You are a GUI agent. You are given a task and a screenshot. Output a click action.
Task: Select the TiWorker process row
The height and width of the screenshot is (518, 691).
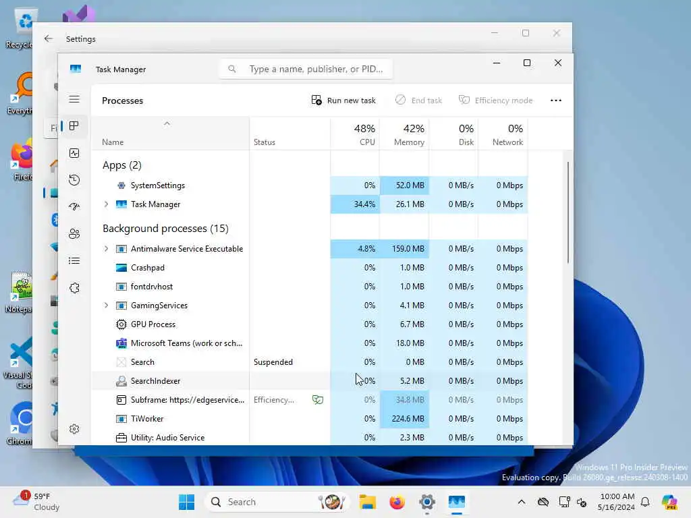[310, 418]
